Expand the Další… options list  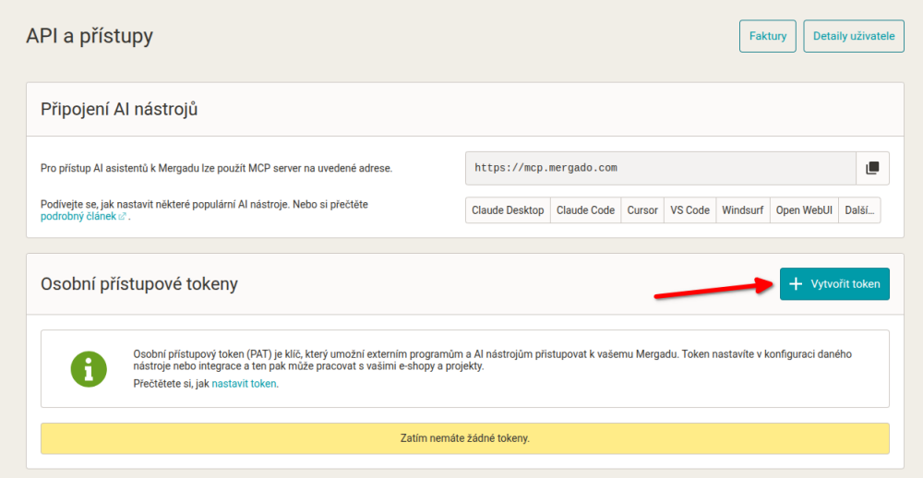click(859, 210)
